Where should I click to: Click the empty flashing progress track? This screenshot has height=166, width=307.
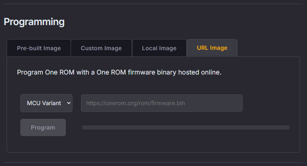186,128
